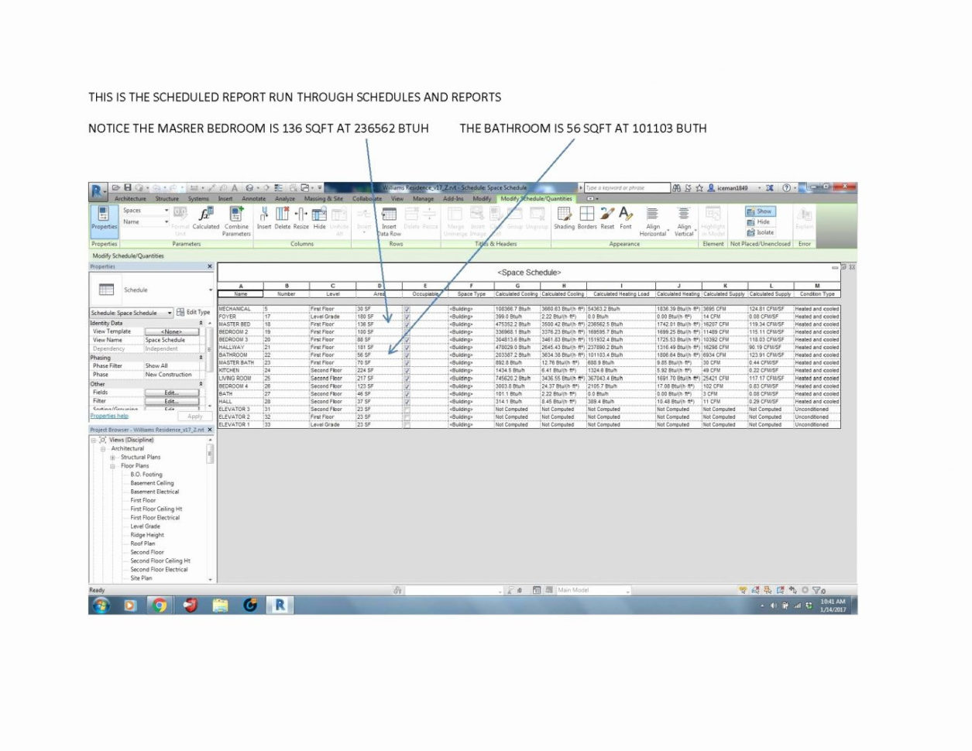Switch to the Annotate ribbon tab
Viewport: 972px width, 751px height.
253,199
